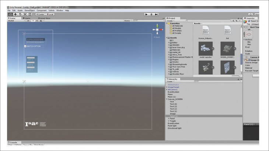The image size is (269, 151).
Task: Toggle Panel (1) active checkbox in Inspector
Action: [249, 21]
